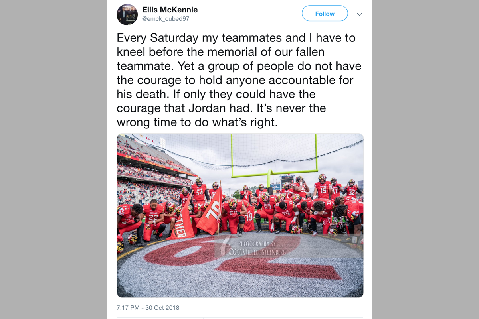Viewport: 479px width, 319px height.
Task: Follow Ellis McKennie
Action: (325, 14)
